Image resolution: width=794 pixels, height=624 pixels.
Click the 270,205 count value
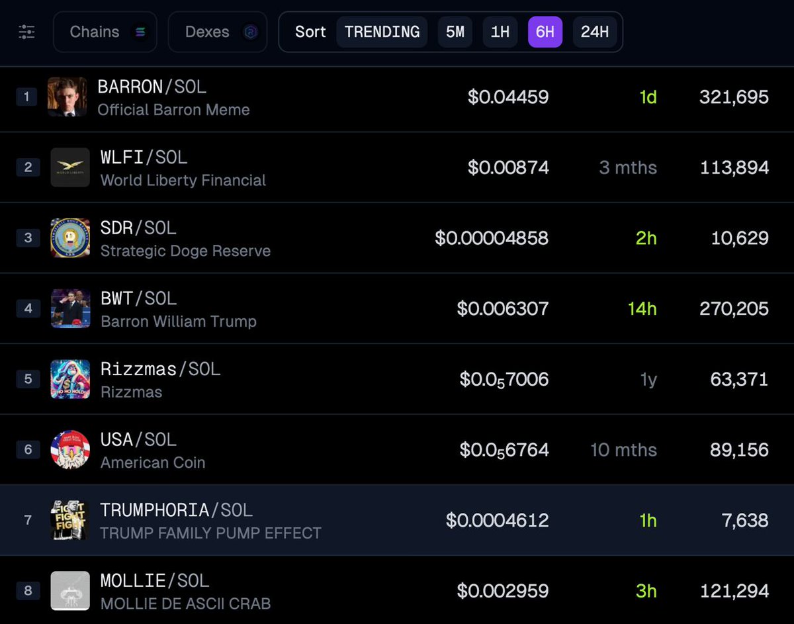(734, 309)
